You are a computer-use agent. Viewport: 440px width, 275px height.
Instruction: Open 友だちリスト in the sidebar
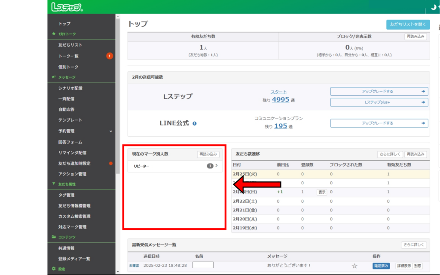[70, 45]
